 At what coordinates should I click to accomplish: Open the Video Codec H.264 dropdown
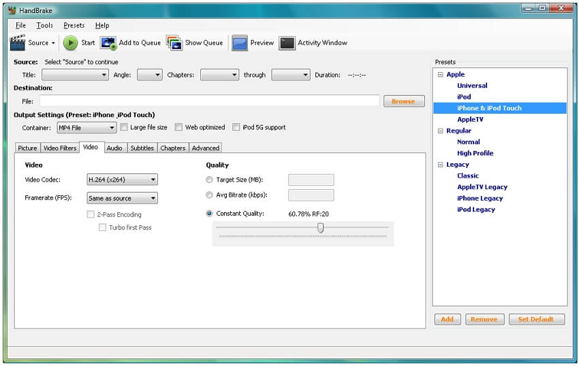coord(122,180)
